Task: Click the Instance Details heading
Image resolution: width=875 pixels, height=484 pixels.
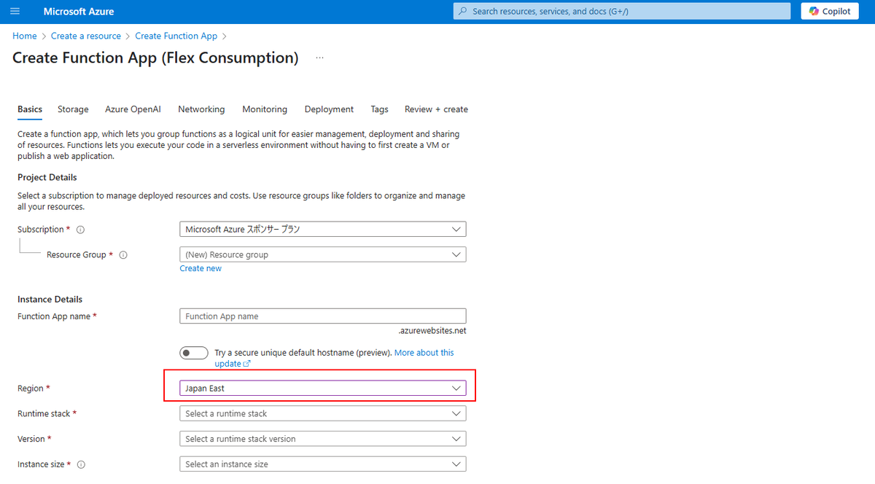Action: pyautogui.click(x=50, y=299)
